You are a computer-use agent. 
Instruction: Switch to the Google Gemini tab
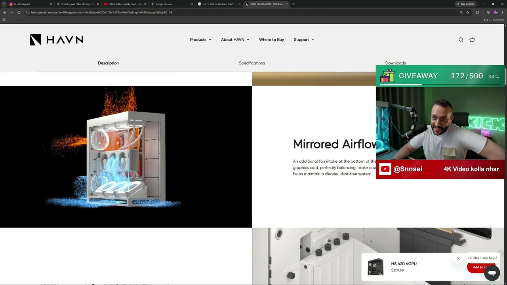[x=170, y=4]
